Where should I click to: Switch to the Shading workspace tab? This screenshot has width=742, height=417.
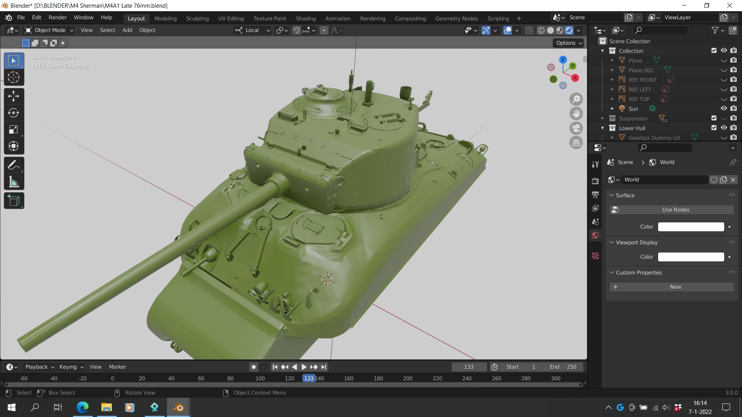click(305, 18)
